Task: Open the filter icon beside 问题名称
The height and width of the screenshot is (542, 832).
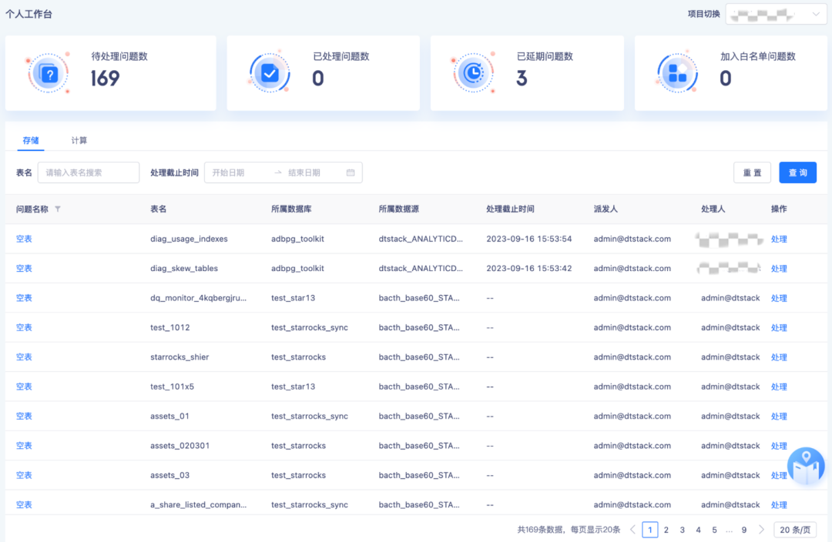Action: [x=58, y=209]
